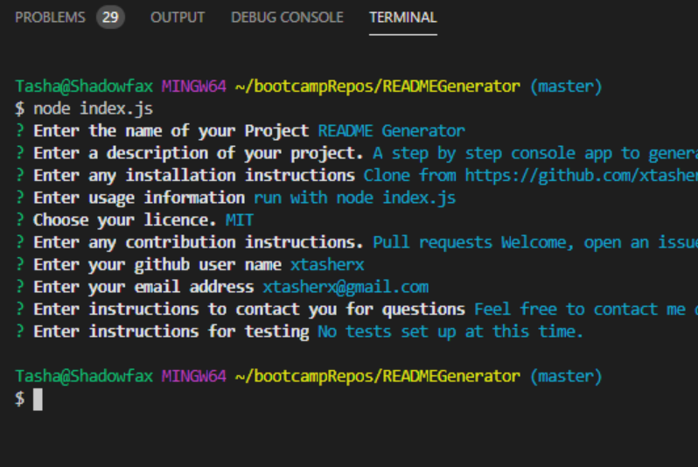Click the "node index.js" command after the $
Viewport: 698px width, 467px height.
coord(80,108)
